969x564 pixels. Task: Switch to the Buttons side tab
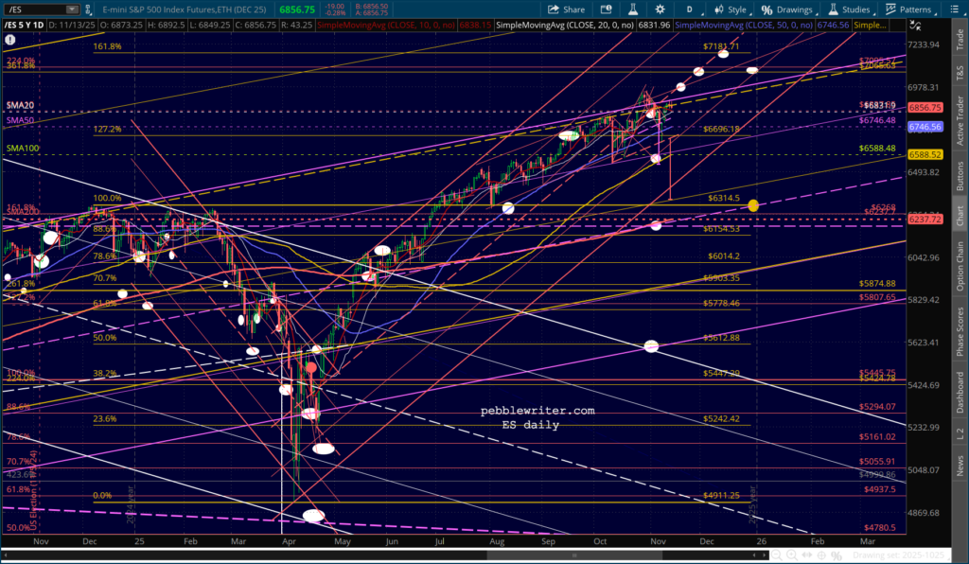tap(960, 175)
